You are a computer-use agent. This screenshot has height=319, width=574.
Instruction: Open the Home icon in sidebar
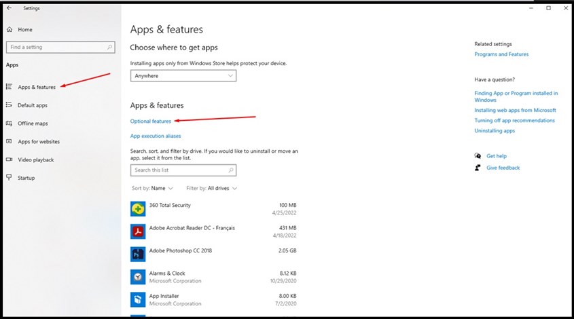pyautogui.click(x=9, y=30)
